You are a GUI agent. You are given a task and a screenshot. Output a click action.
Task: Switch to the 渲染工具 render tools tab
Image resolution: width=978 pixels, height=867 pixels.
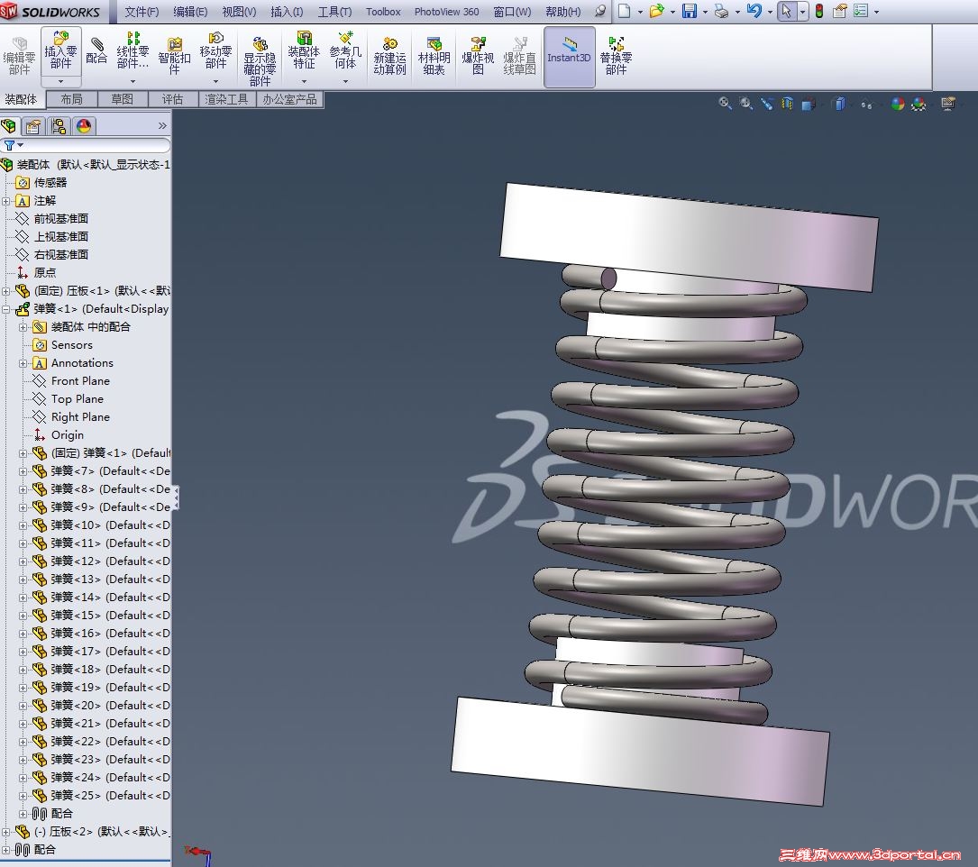(x=226, y=99)
